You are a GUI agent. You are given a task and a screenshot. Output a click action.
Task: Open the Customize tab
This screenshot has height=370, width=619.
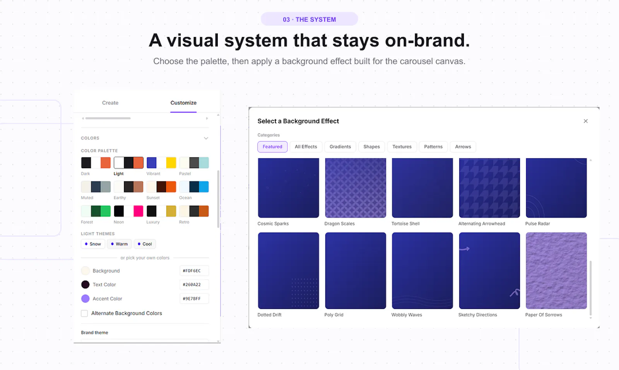point(183,103)
